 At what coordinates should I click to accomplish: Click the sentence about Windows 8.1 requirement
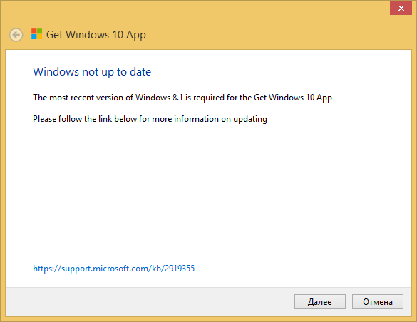pyautogui.click(x=182, y=98)
